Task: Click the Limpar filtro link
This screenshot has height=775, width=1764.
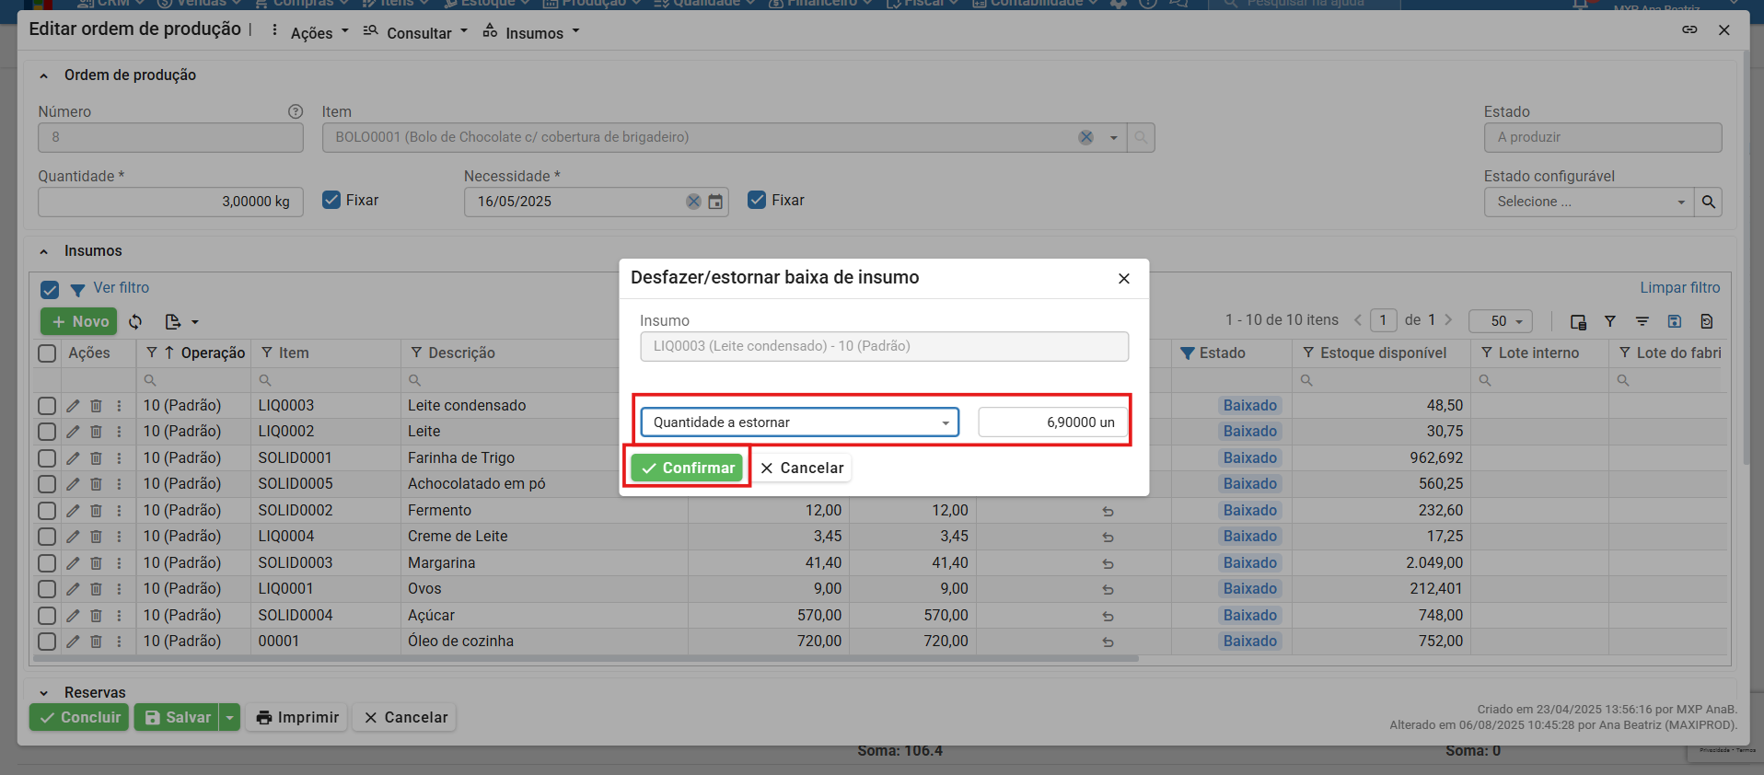Action: pyautogui.click(x=1679, y=288)
